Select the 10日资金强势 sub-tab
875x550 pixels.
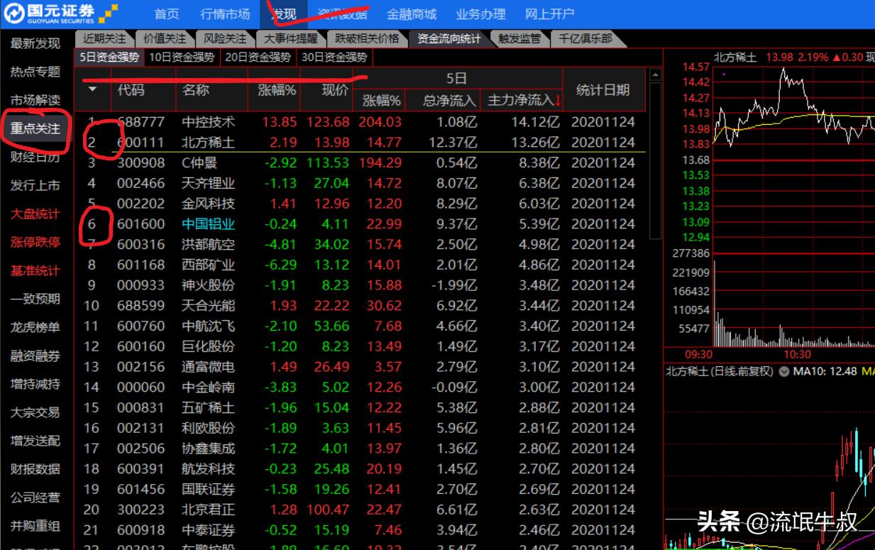pyautogui.click(x=183, y=57)
